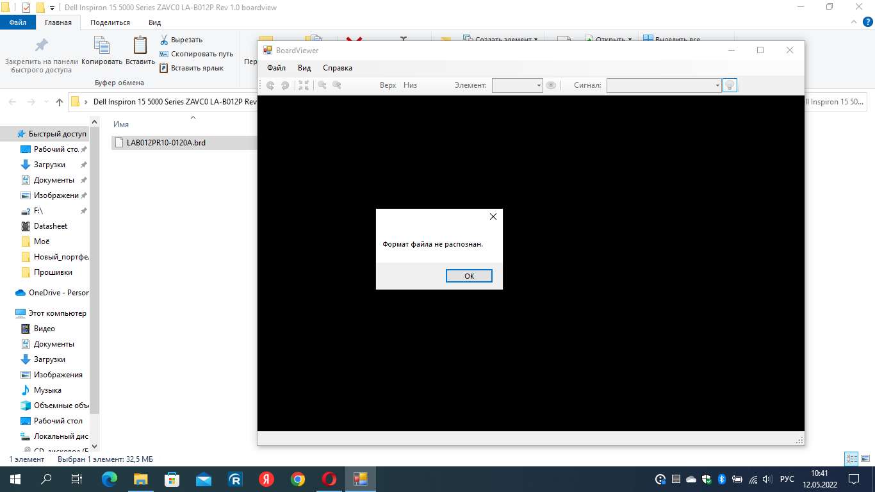
Task: Select Explorer's Вид ribbon tab
Action: pyautogui.click(x=154, y=22)
